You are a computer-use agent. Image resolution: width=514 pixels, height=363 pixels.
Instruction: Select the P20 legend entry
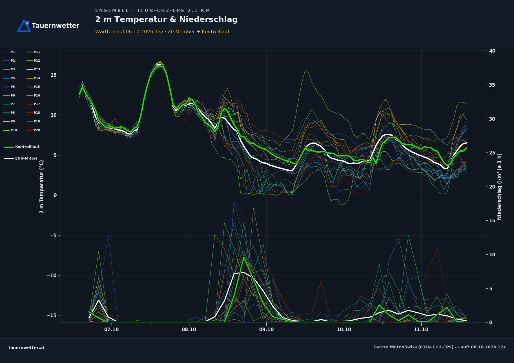(33, 130)
